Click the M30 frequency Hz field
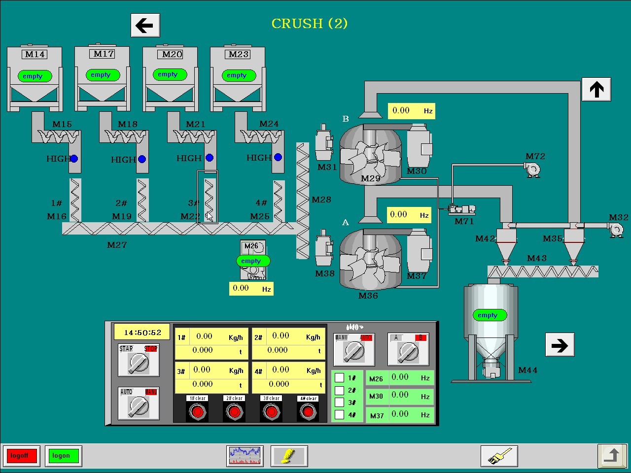This screenshot has height=473, width=631. [400, 395]
